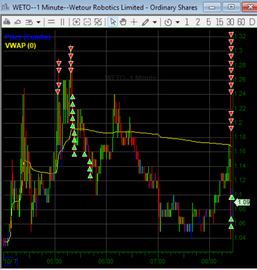
Task: Switch to the 2 minute interval
Action: coord(198,22)
